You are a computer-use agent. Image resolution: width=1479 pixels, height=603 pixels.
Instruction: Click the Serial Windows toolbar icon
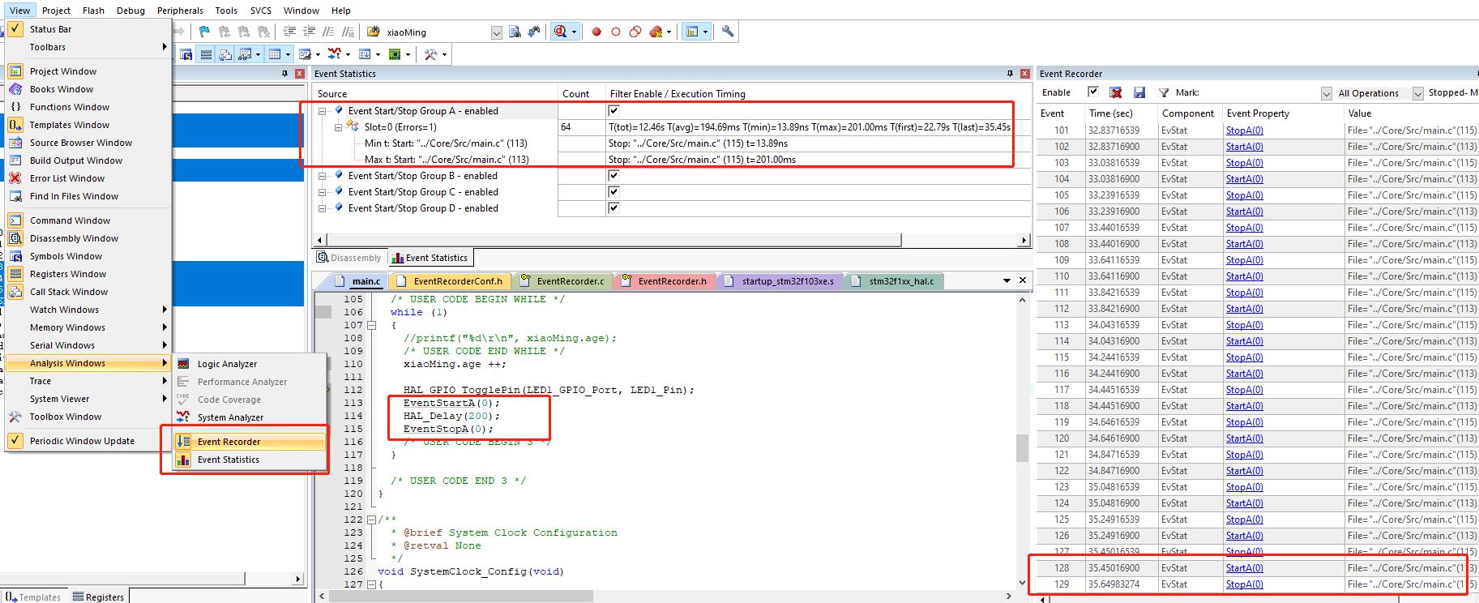tap(305, 54)
